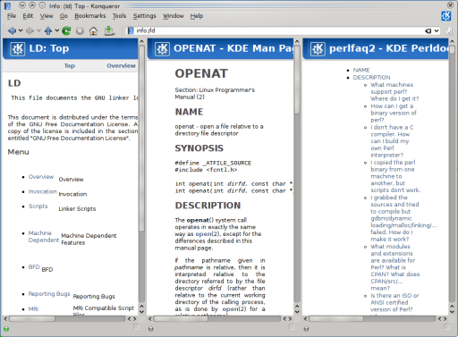Viewport: 458px width, 337px height.
Task: Open the Edit menu
Action: tap(28, 16)
